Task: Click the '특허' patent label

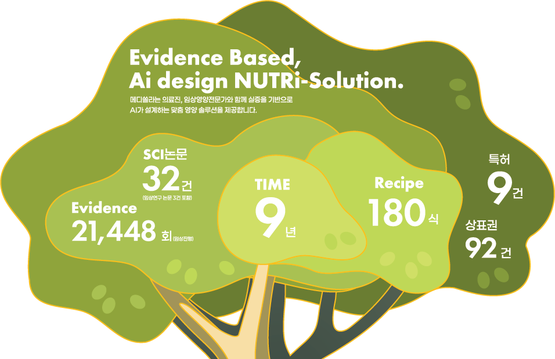Action: pos(499,159)
